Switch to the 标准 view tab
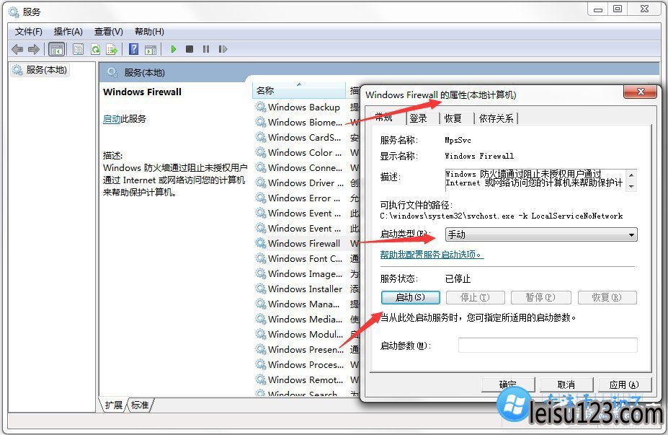Screen dimensions: 668x435 click(x=140, y=405)
